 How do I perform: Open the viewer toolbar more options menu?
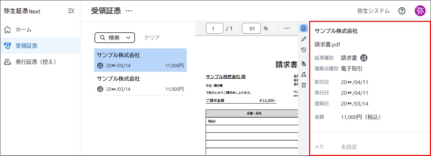coord(287,29)
